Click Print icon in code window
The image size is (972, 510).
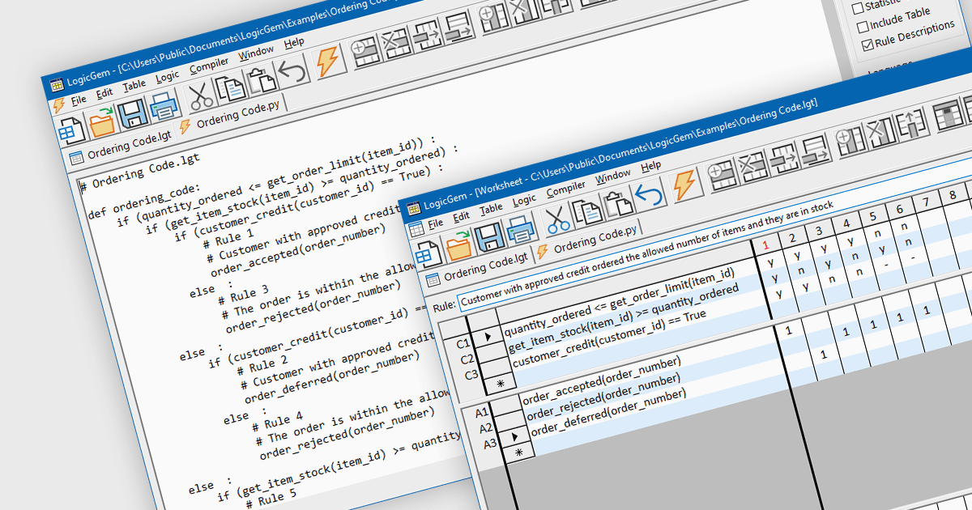(163, 107)
